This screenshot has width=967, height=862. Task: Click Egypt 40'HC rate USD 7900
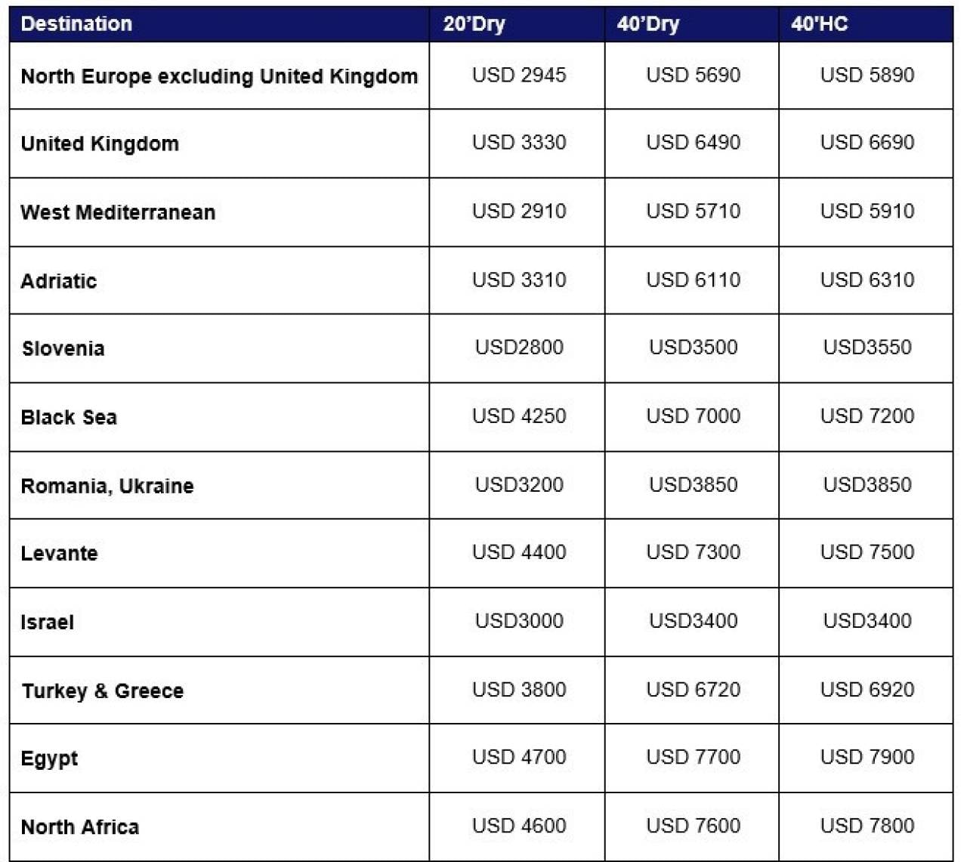[x=867, y=756]
